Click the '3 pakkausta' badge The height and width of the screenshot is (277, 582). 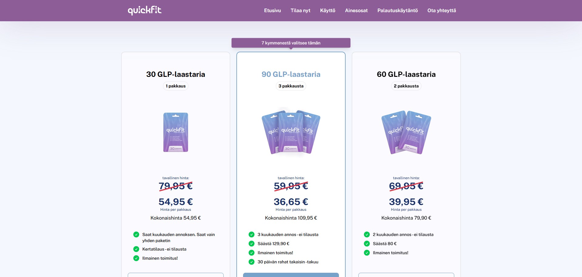coord(291,86)
